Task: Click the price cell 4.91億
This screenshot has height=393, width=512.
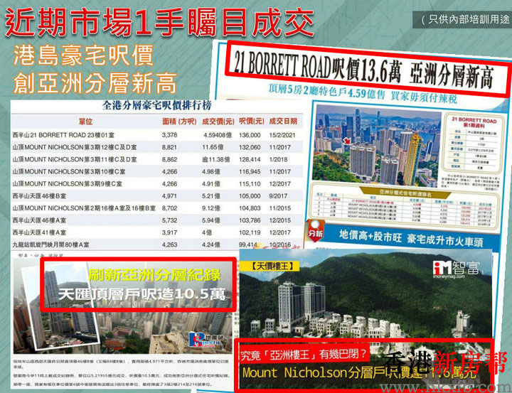Action: [x=211, y=184]
